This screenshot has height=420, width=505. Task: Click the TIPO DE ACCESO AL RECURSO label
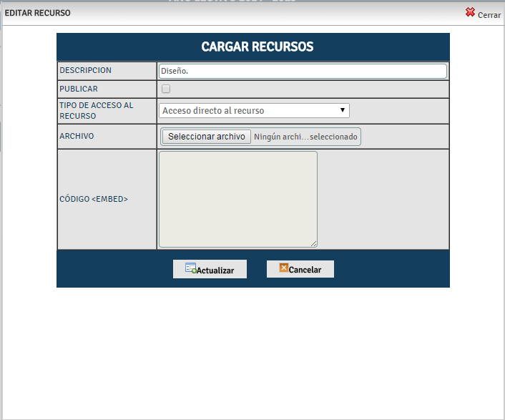tap(97, 110)
